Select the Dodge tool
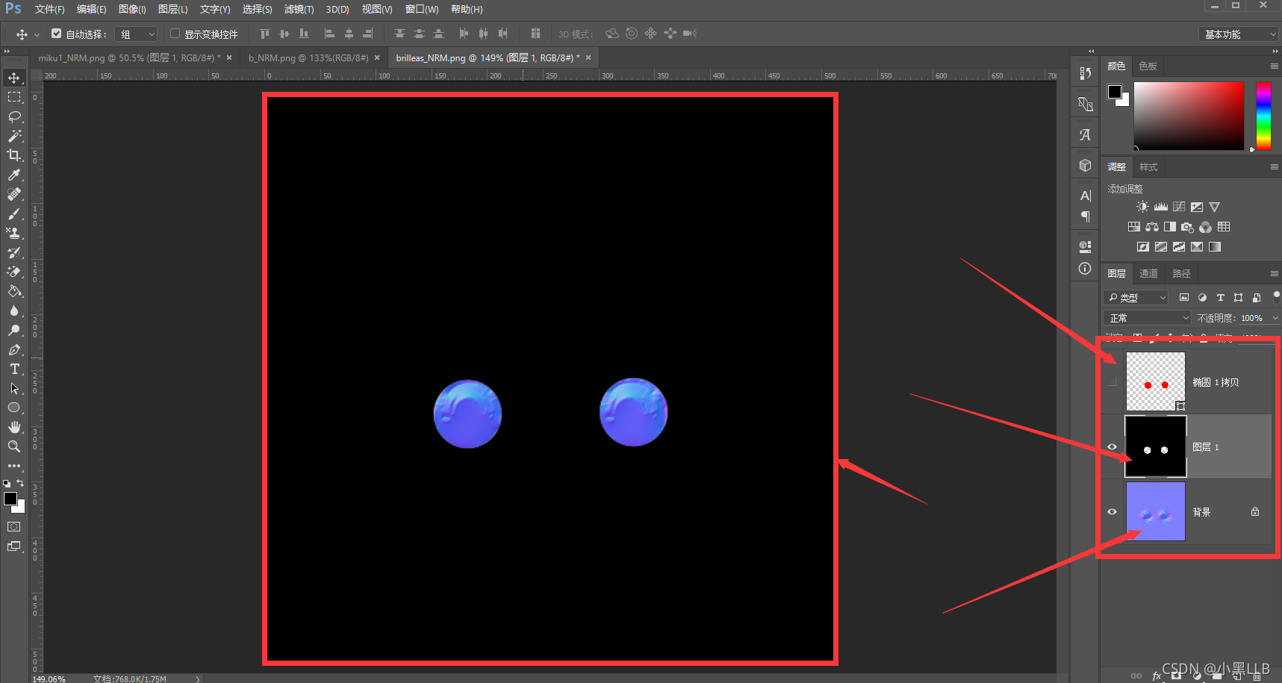Image resolution: width=1282 pixels, height=683 pixels. [x=14, y=330]
